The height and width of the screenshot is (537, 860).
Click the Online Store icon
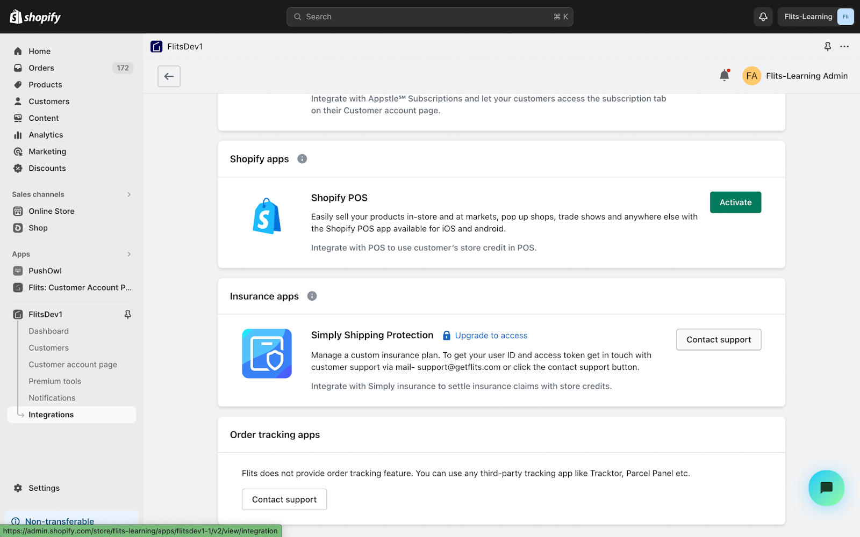[x=18, y=211]
